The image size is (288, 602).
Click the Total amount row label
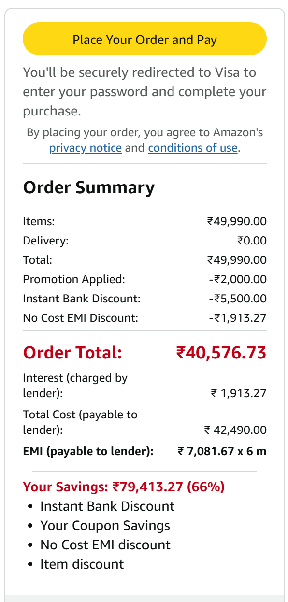pos(37,260)
